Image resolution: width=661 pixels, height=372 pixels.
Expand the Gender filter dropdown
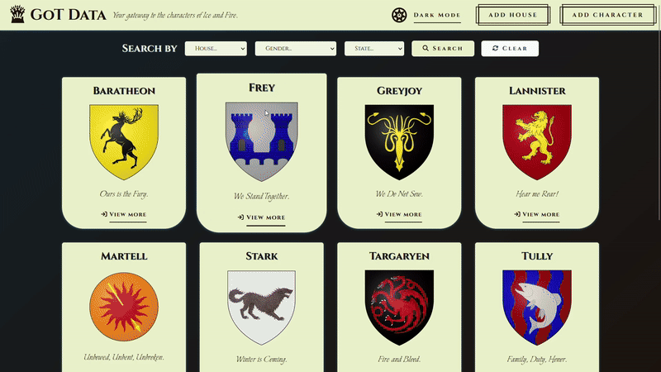point(296,49)
